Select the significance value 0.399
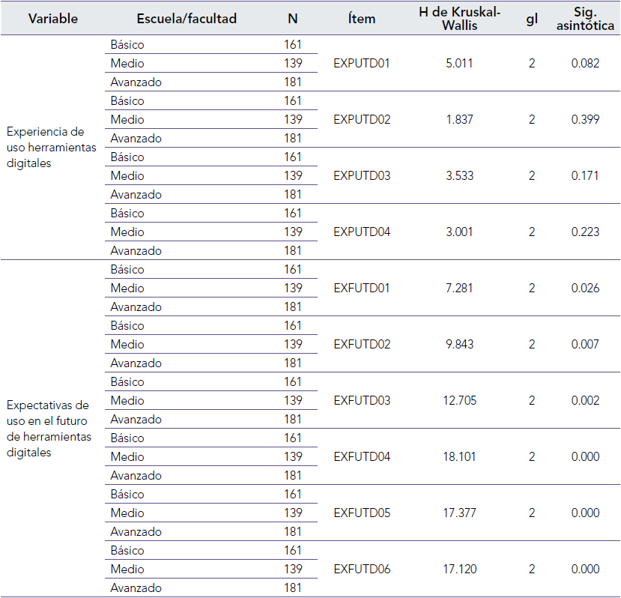This screenshot has height=598, width=621. [x=585, y=120]
